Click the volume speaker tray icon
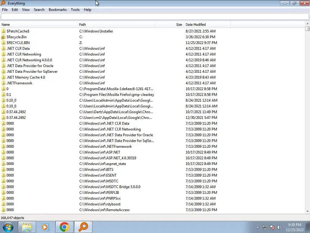The width and height of the screenshot is (310, 233). tap(279, 227)
